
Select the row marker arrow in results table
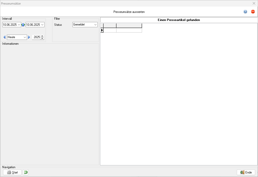point(102,30)
